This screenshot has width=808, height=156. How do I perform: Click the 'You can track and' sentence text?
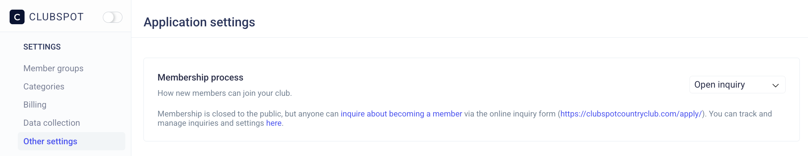click(x=740, y=114)
